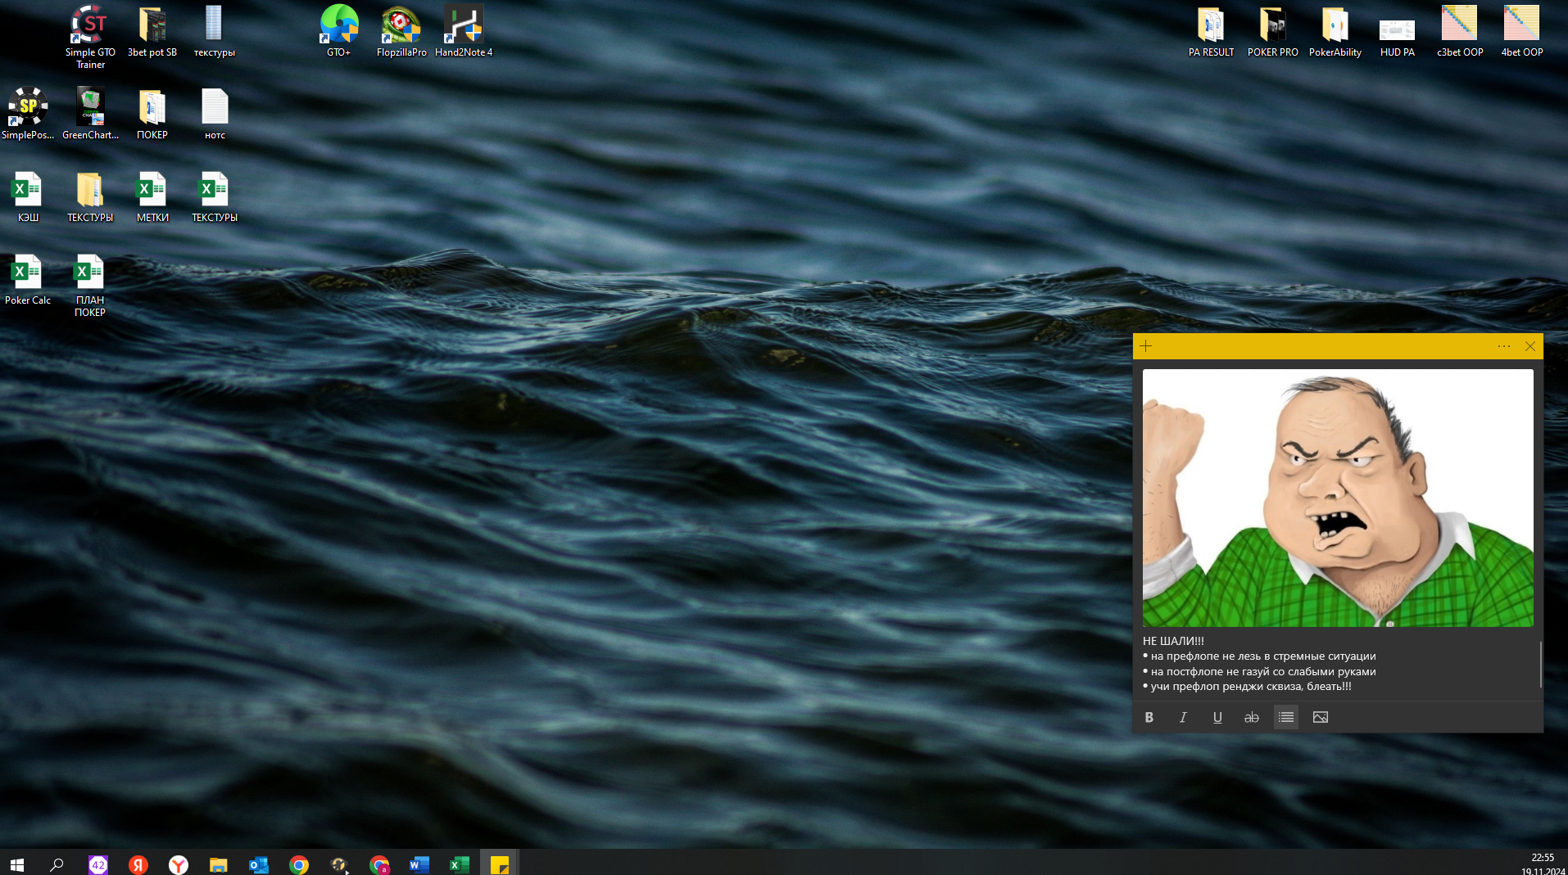Toggle bold formatting in sticky note
The width and height of the screenshot is (1568, 875).
pos(1149,717)
